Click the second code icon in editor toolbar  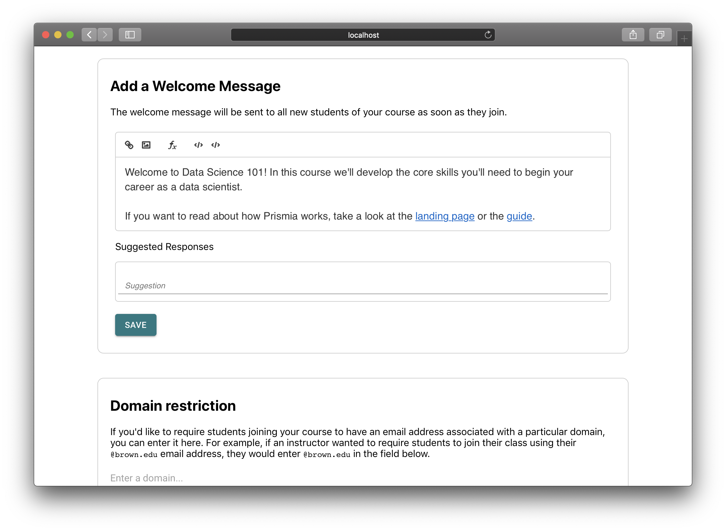(x=215, y=145)
